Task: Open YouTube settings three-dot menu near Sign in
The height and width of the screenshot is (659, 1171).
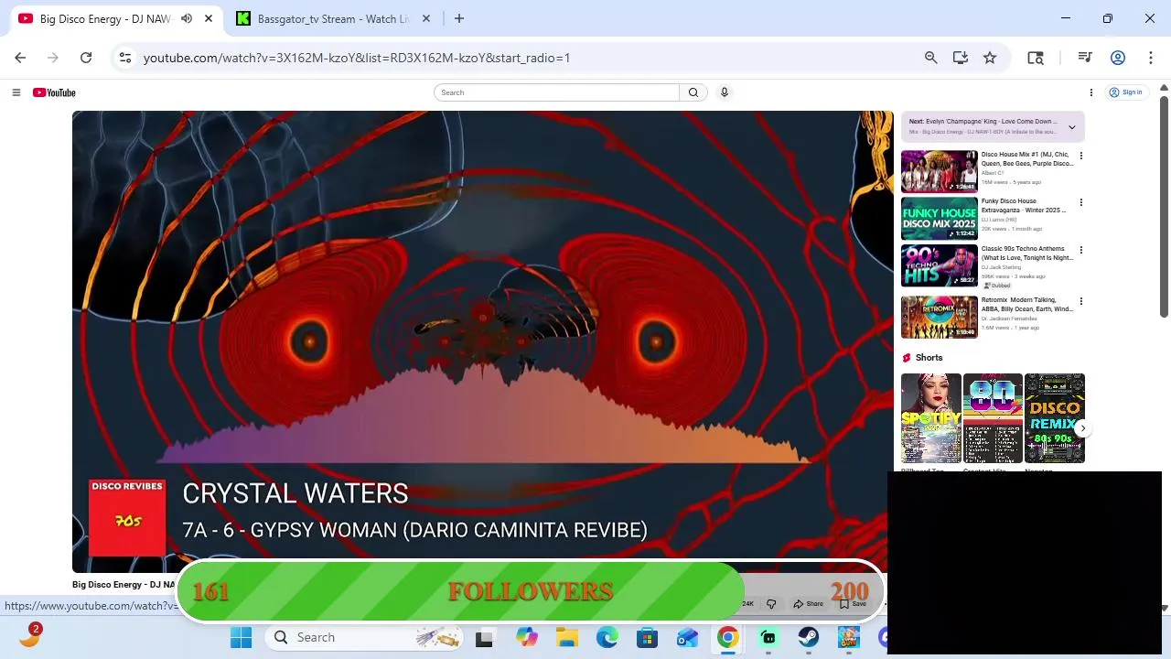Action: click(1090, 92)
